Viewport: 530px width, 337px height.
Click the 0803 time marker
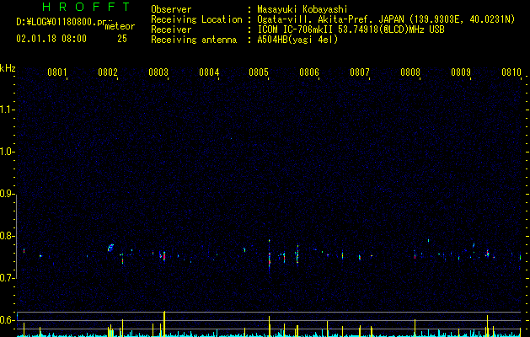[x=158, y=72]
